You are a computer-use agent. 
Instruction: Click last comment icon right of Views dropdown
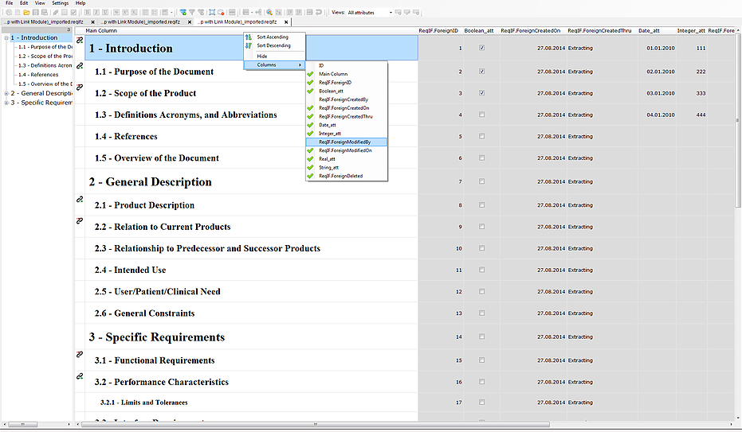416,12
